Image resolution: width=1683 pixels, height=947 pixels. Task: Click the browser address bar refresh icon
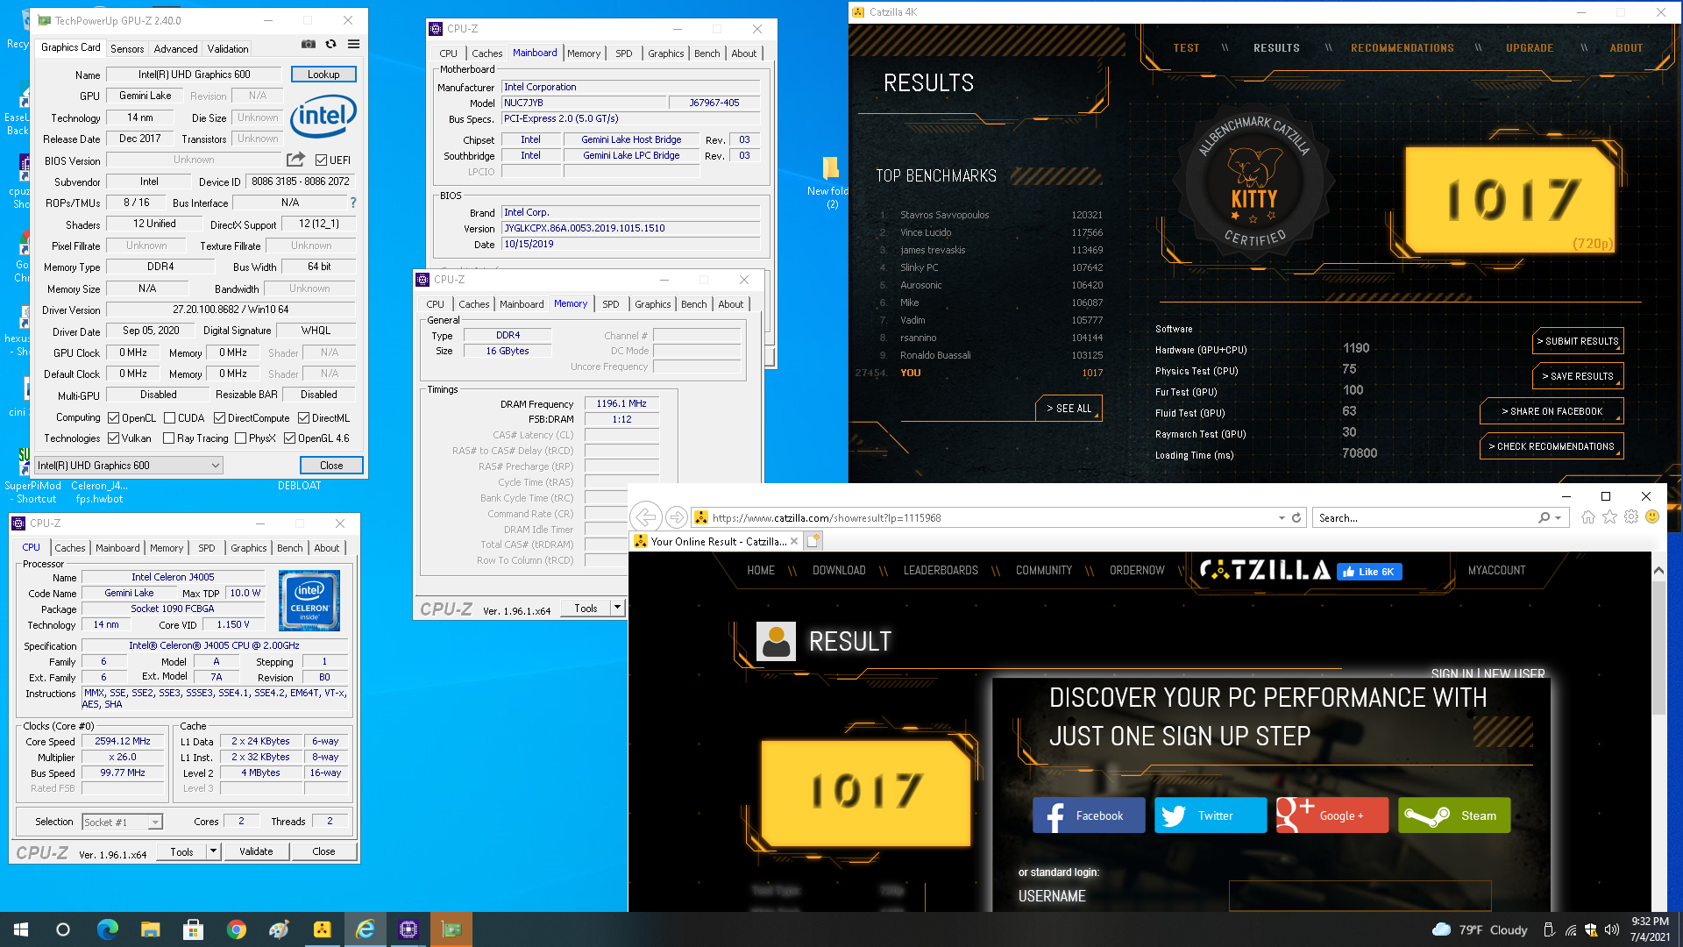(x=1296, y=517)
